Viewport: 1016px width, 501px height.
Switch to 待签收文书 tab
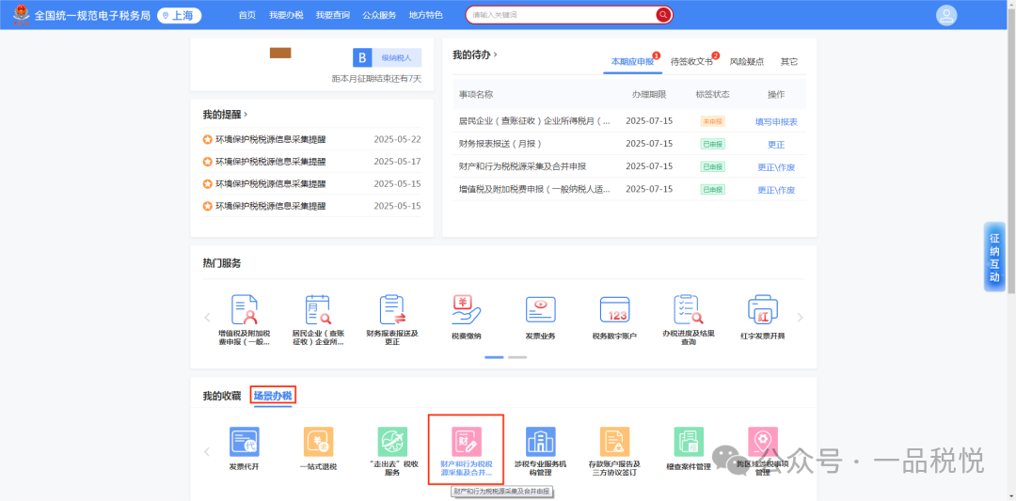(x=691, y=61)
